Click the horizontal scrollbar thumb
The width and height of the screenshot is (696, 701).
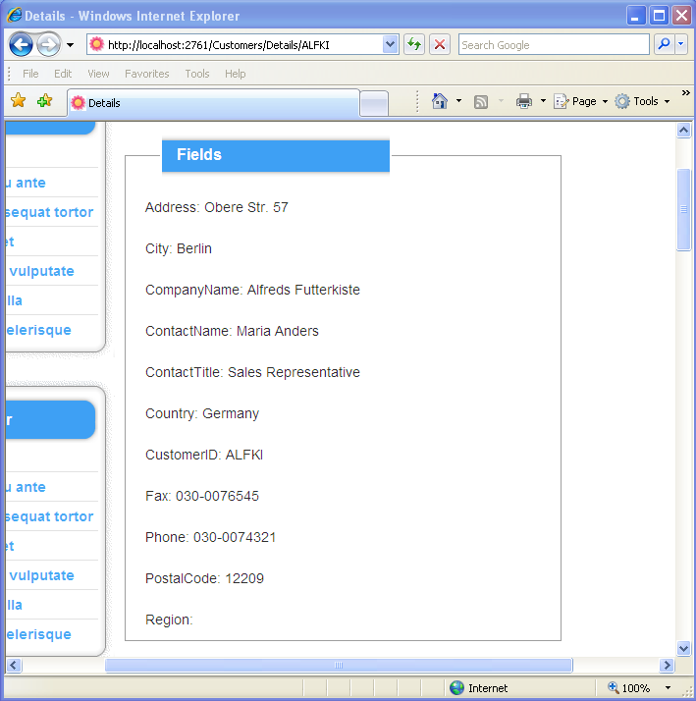point(339,666)
